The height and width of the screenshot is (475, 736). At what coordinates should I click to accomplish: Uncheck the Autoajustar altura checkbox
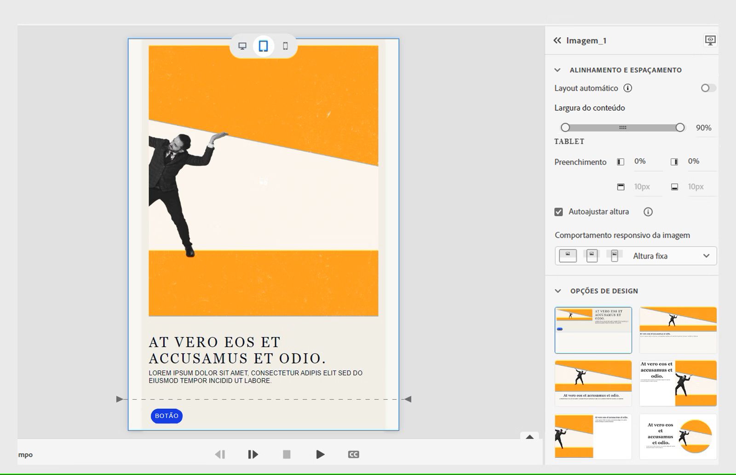pyautogui.click(x=558, y=212)
